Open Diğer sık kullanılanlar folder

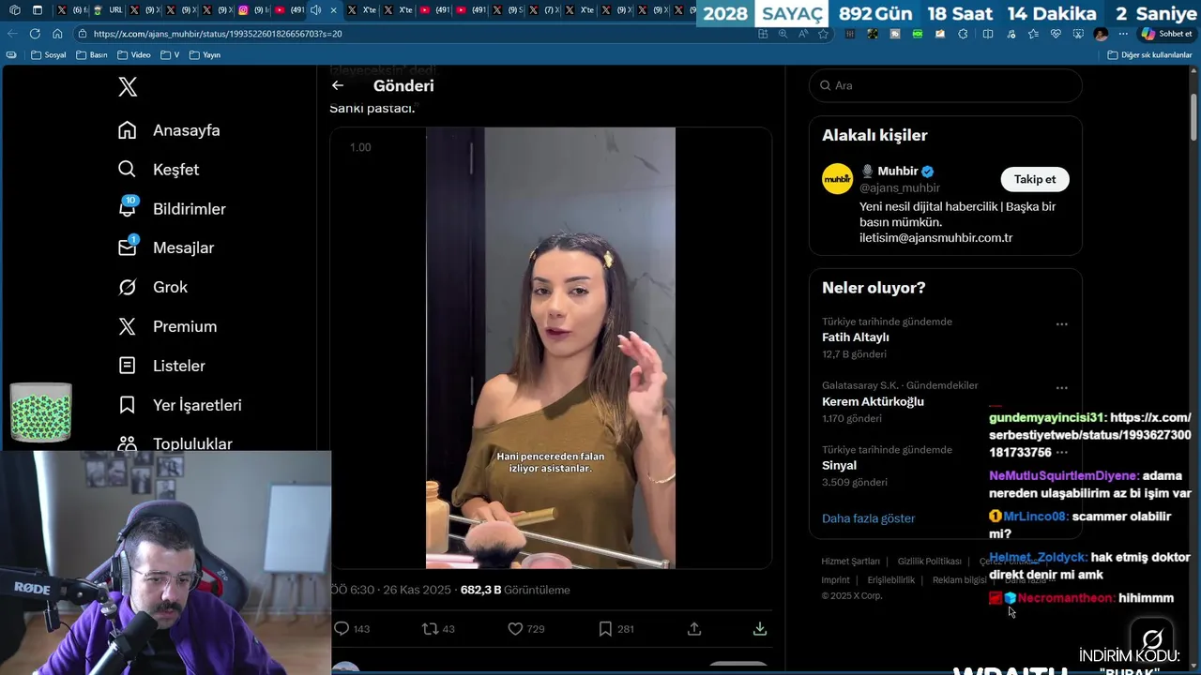pyautogui.click(x=1149, y=55)
